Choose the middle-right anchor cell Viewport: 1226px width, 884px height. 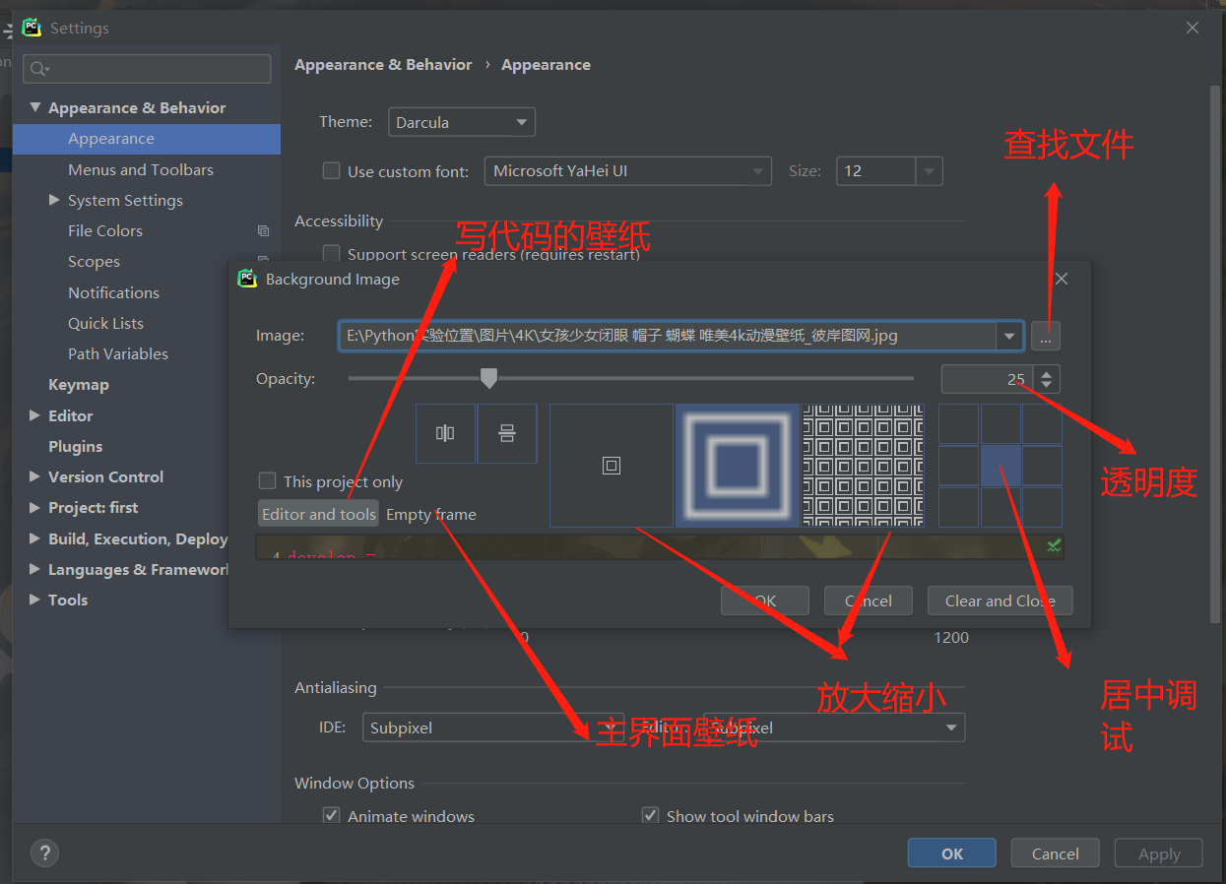pos(1042,466)
